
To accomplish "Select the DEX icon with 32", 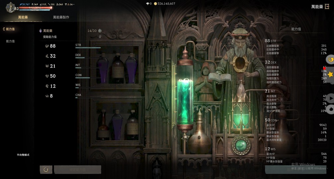I will click(x=47, y=56).
